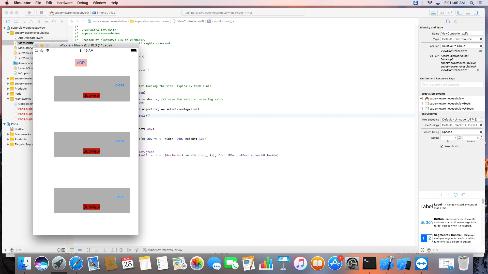488x274 pixels.
Task: Tap the ADD button in simulator
Action: [x=81, y=63]
